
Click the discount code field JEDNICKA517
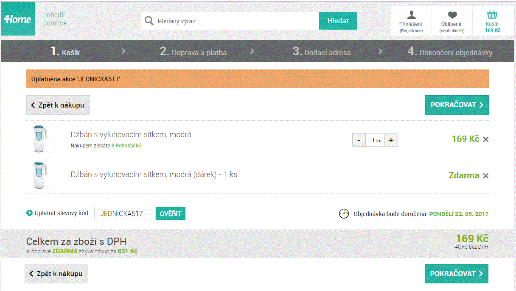pyautogui.click(x=125, y=213)
